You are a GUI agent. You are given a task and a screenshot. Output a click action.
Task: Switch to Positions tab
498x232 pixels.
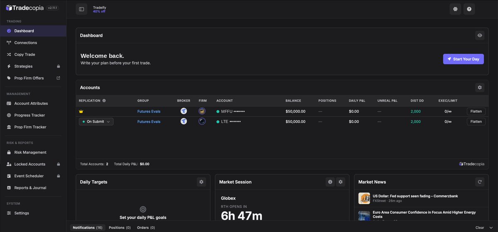coord(120,227)
